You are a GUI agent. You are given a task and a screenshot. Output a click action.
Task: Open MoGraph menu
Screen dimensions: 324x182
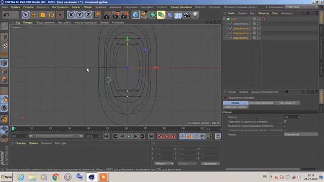(x=200, y=7)
